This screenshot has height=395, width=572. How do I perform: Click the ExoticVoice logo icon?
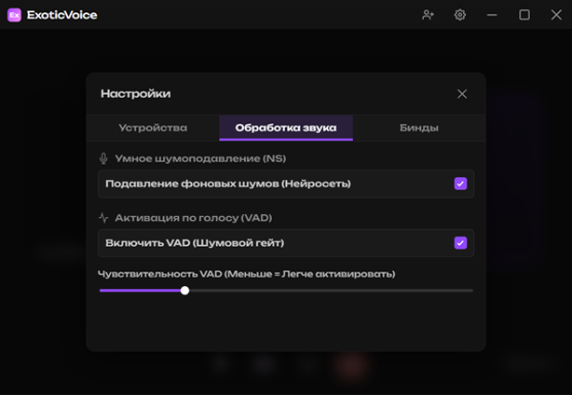coord(14,15)
